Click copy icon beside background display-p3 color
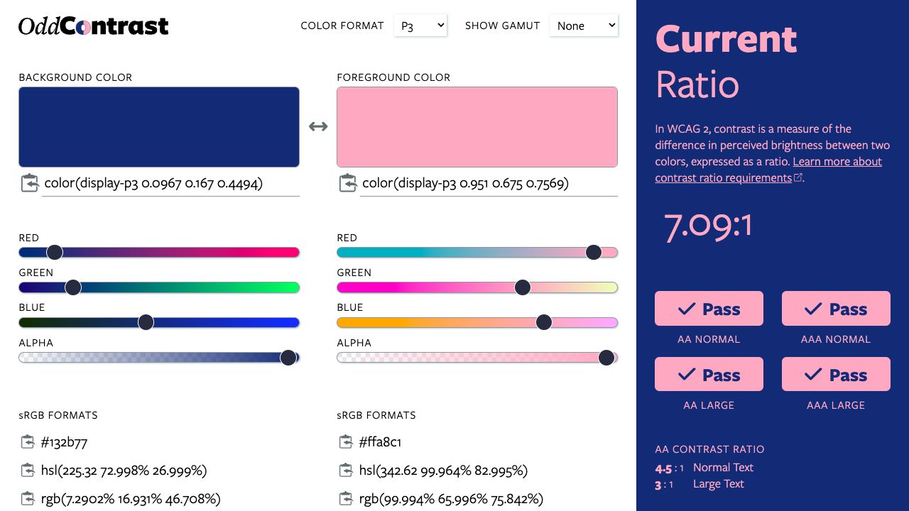This screenshot has width=909, height=511. pos(29,183)
